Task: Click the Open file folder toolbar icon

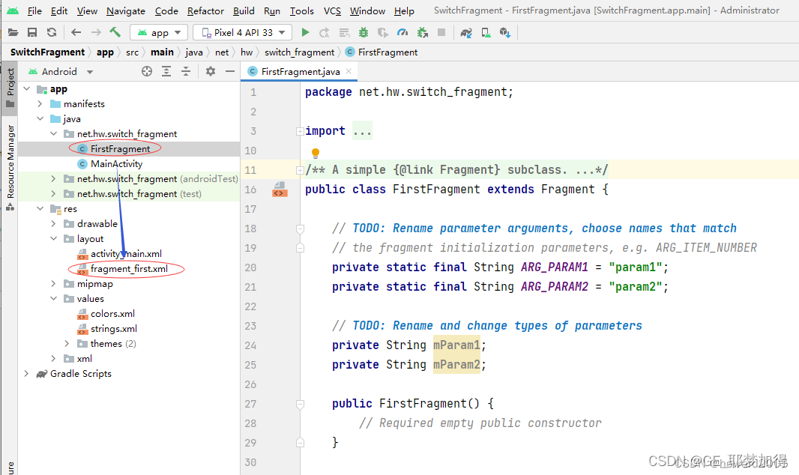Action: click(x=13, y=32)
